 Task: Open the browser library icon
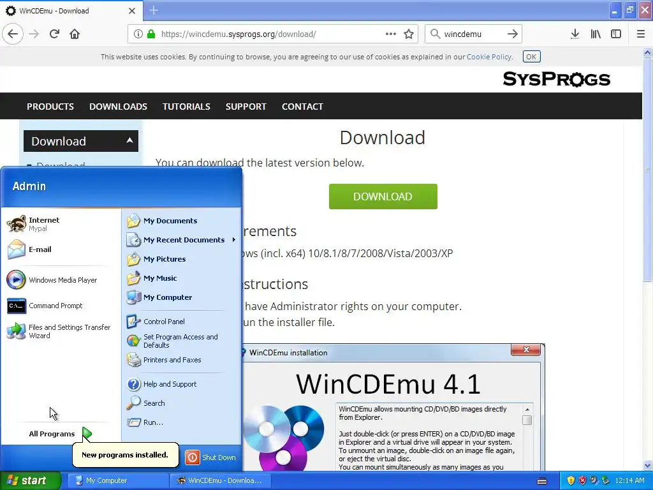[x=596, y=34]
